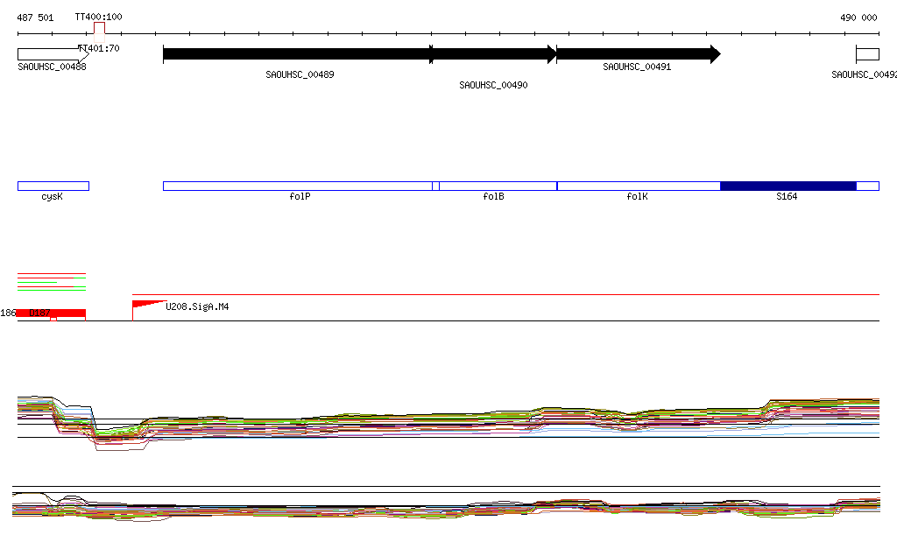Open the SAOUHSC_00491 label link
897x535 pixels.
click(x=637, y=67)
